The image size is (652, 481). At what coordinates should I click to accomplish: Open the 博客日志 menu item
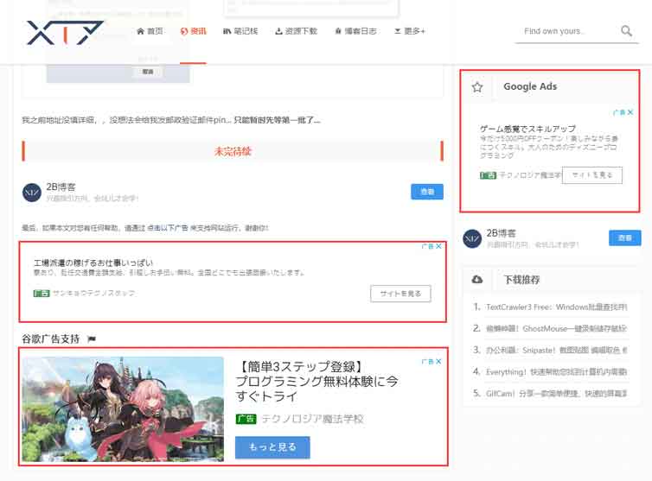(355, 31)
